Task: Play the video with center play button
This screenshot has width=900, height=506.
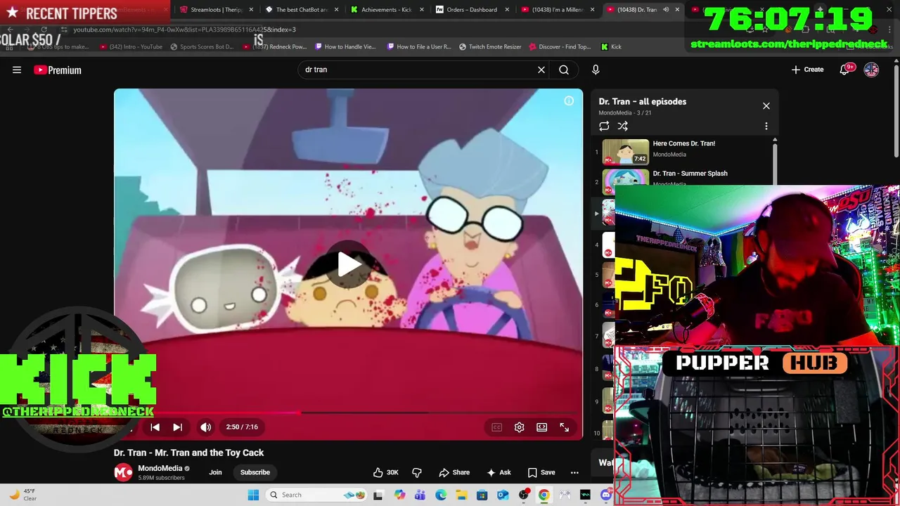Action: coord(349,264)
